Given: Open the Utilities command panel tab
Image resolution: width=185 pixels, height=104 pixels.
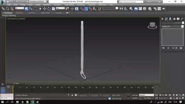Looking at the screenshot, I should (182, 19).
